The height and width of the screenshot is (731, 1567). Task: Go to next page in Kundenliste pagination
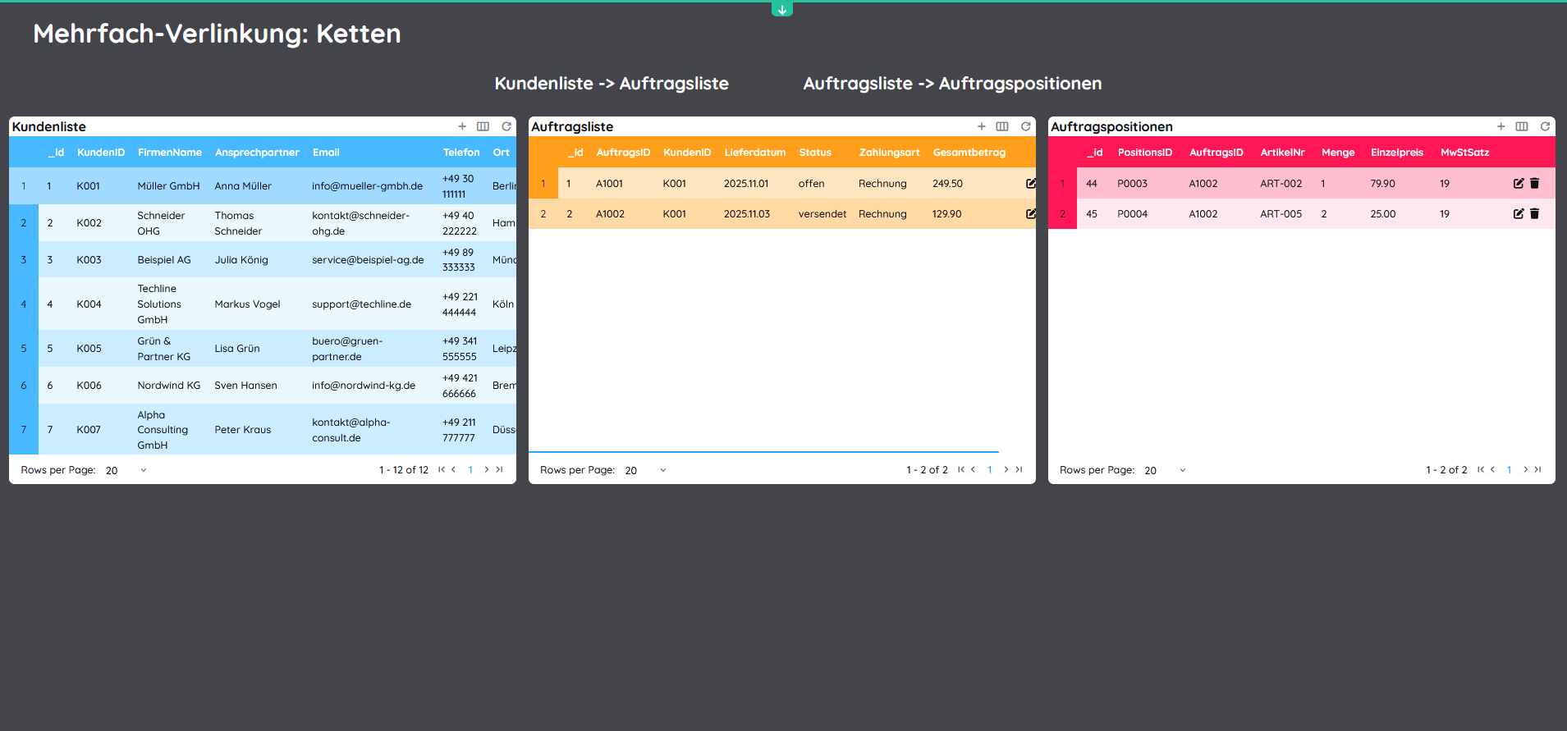point(487,470)
